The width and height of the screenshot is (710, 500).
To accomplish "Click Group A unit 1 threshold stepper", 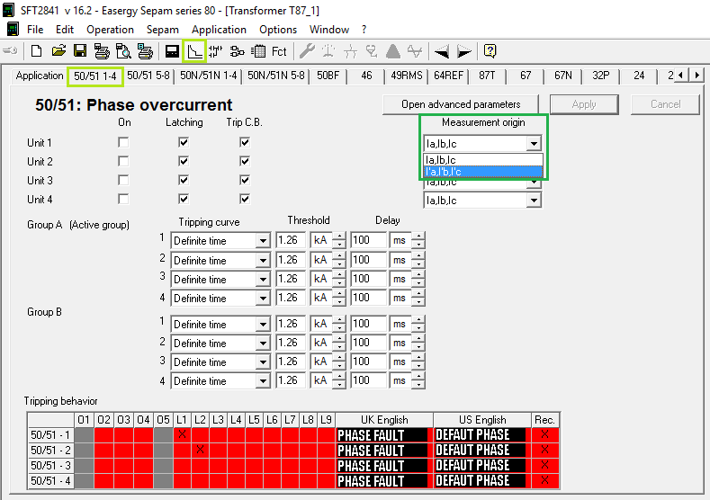I will point(339,240).
